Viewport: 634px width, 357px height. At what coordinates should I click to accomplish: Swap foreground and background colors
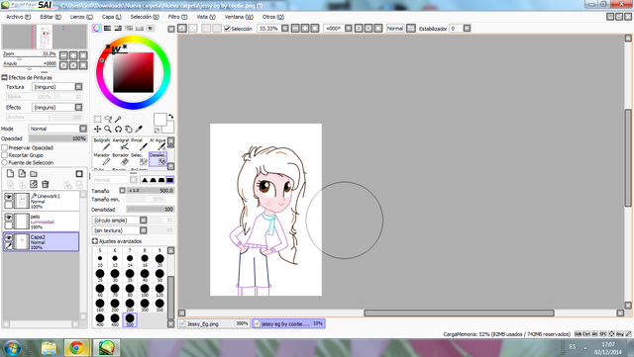pyautogui.click(x=170, y=117)
